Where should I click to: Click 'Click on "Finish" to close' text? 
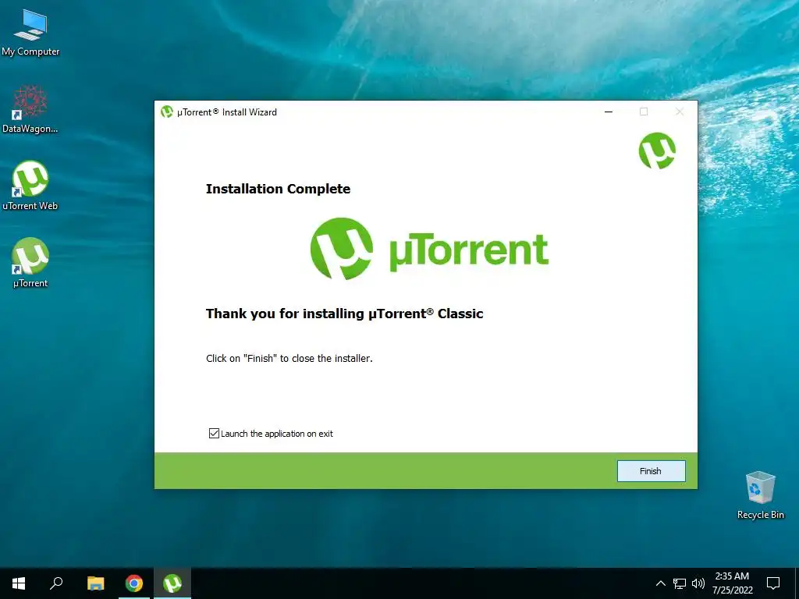tap(289, 359)
